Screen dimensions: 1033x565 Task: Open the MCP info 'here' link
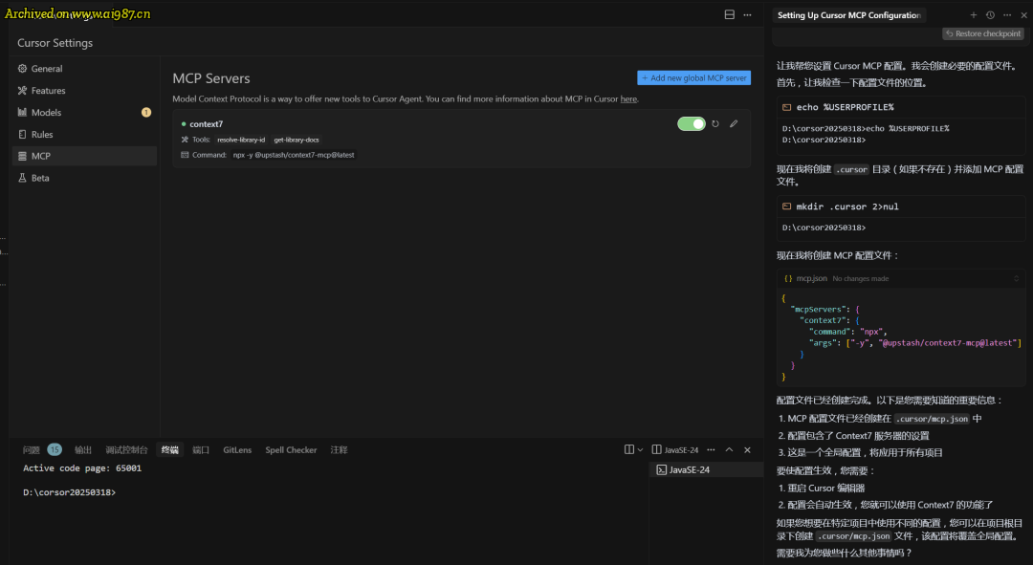click(x=628, y=98)
